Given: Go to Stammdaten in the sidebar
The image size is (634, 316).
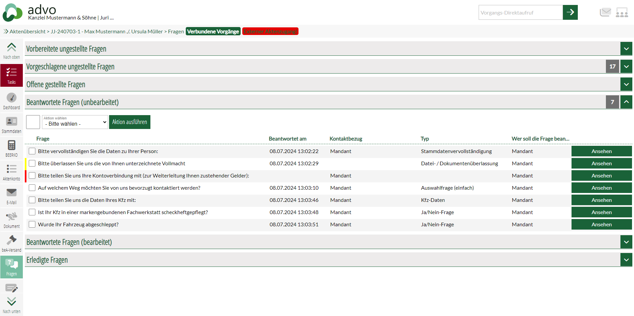Looking at the screenshot, I should click(x=12, y=125).
